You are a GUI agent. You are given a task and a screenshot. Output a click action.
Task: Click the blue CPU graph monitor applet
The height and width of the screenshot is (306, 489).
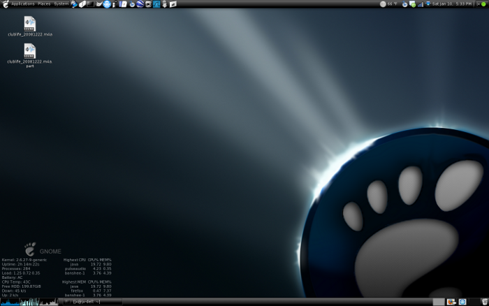[x=10, y=302]
